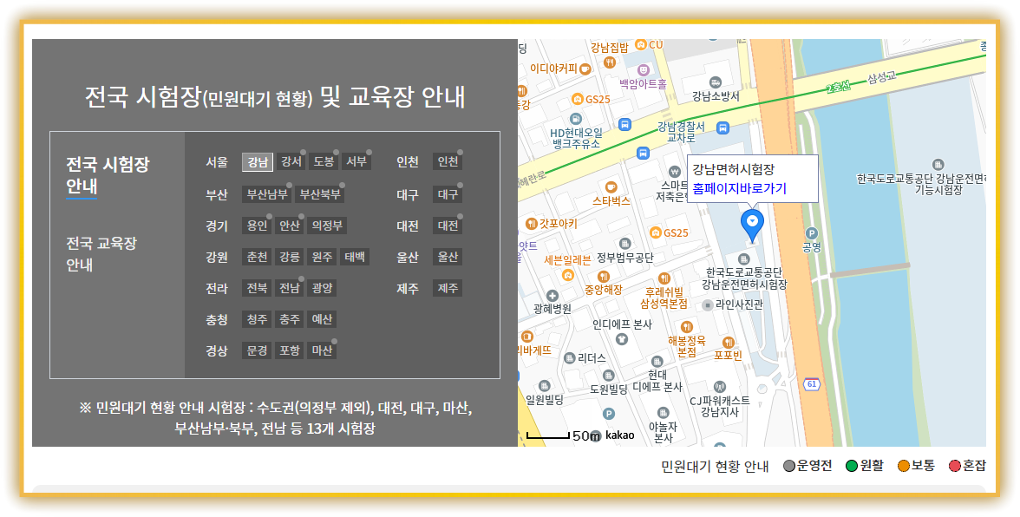1020x517 pixels.
Task: Click the 광양 test center
Action: tap(322, 288)
